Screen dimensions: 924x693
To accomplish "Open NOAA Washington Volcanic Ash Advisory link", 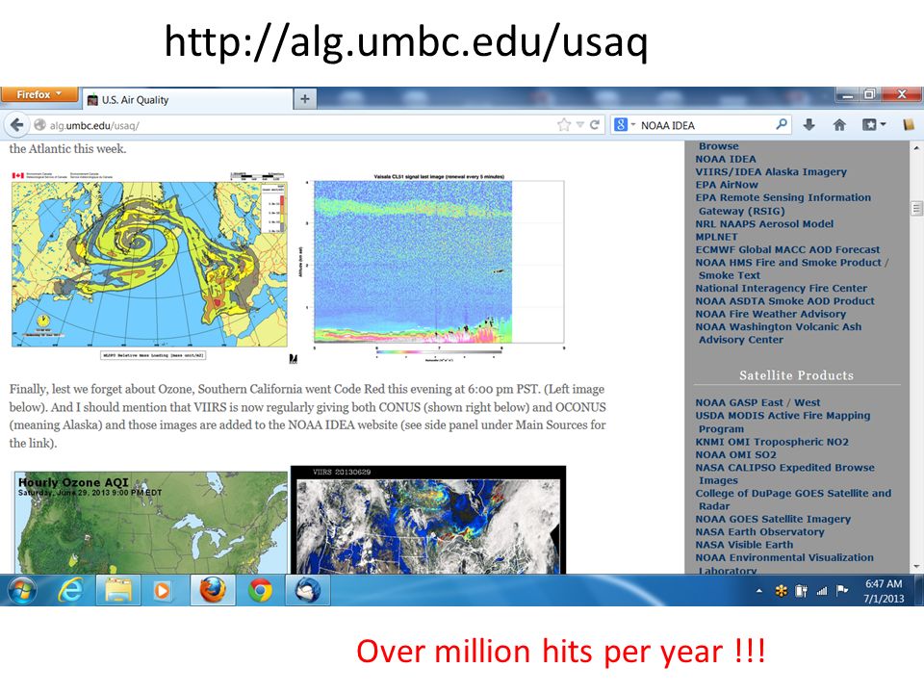I will 779,333.
